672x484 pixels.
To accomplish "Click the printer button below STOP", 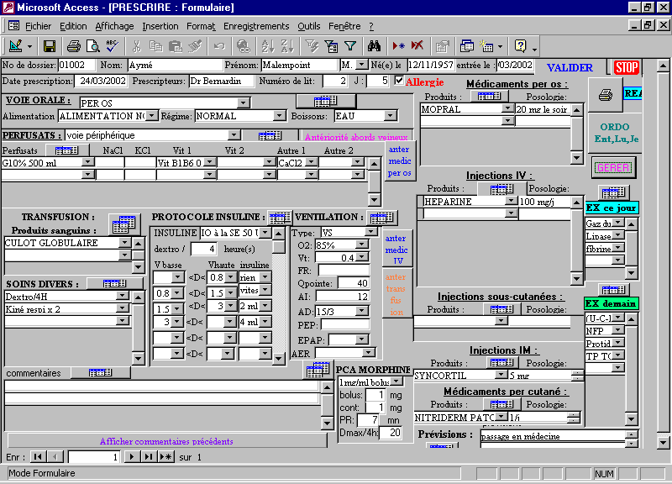I will [x=605, y=94].
